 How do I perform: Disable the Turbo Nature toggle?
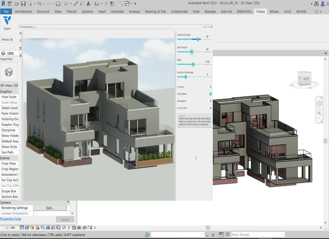[x=210, y=94]
